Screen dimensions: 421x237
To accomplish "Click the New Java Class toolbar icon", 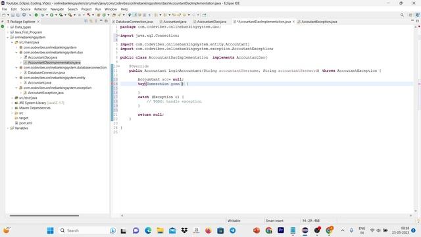I will [104, 15].
